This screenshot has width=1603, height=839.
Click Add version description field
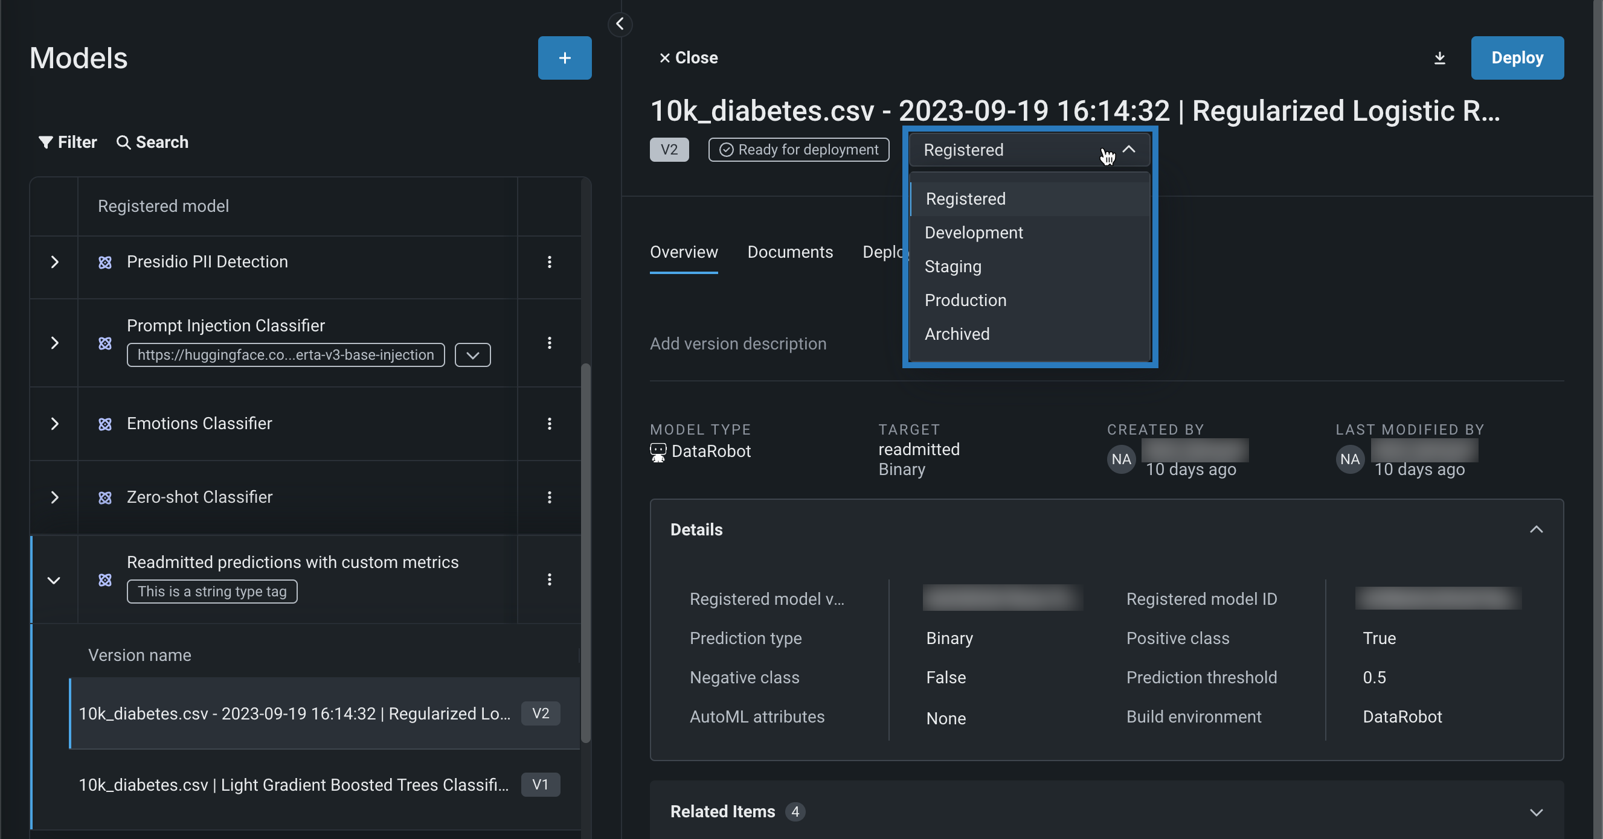click(x=737, y=344)
